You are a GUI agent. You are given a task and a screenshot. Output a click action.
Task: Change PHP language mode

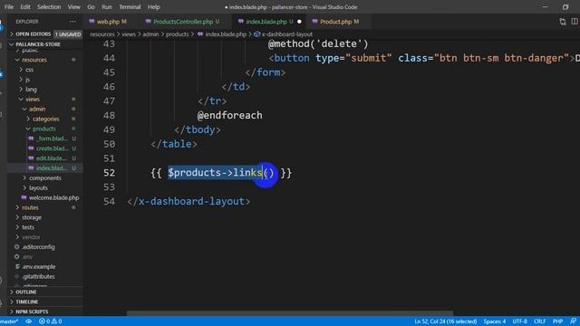558,321
